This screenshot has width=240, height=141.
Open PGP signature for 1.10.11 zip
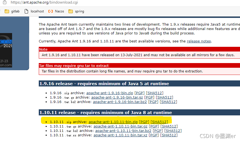[144, 122]
